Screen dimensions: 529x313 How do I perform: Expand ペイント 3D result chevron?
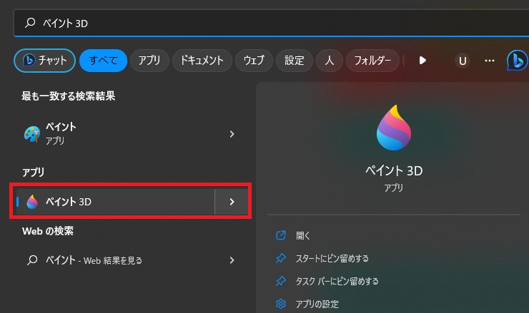point(232,202)
